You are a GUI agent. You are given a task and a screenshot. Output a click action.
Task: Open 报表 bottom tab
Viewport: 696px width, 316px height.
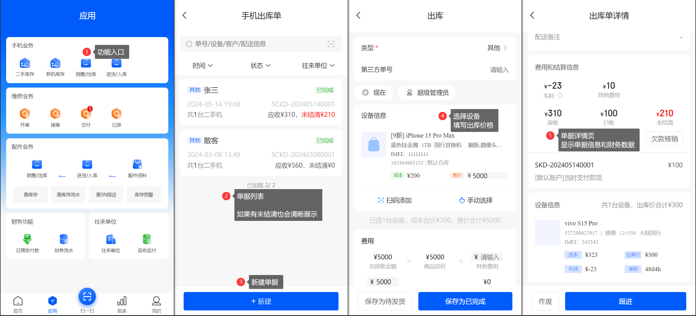(122, 305)
